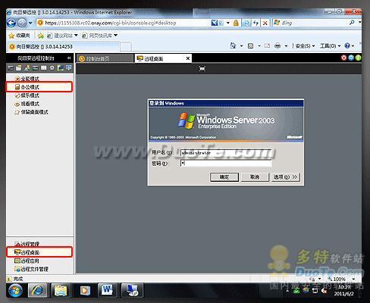This screenshot has width=370, height=303.
Task: Open the Safety (S) menu
Action: [305, 46]
